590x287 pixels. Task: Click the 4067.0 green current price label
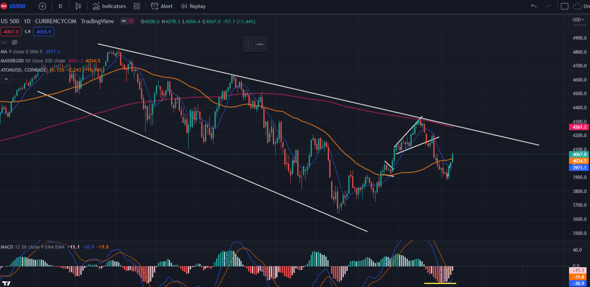click(x=579, y=154)
